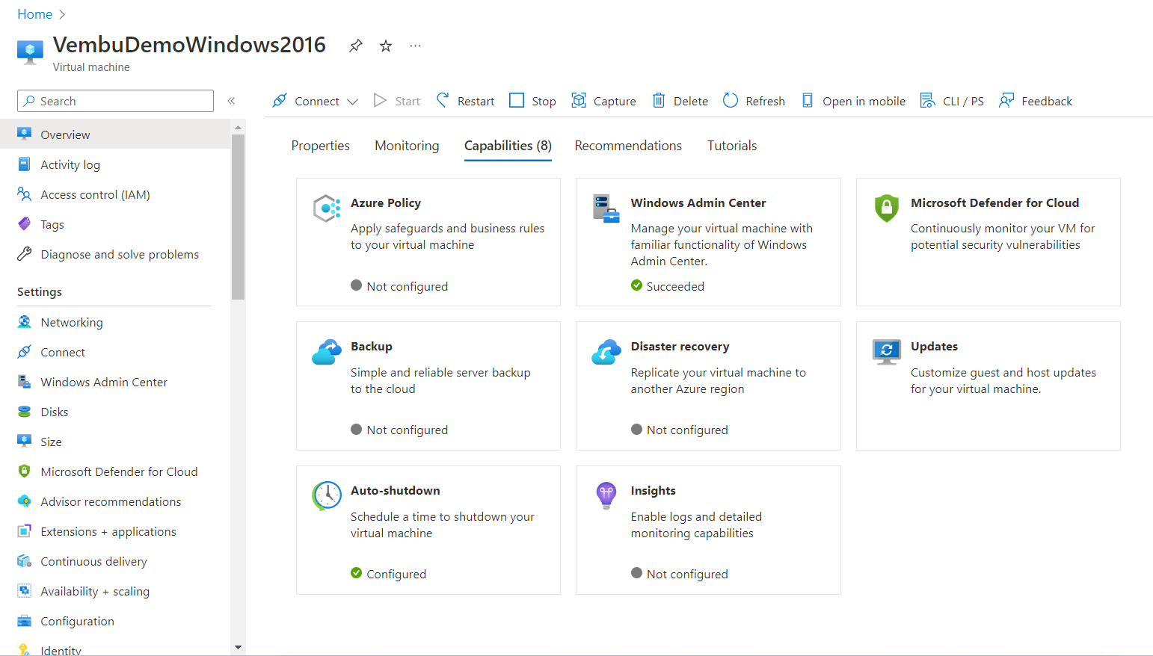Switch to the Properties tab

click(320, 146)
